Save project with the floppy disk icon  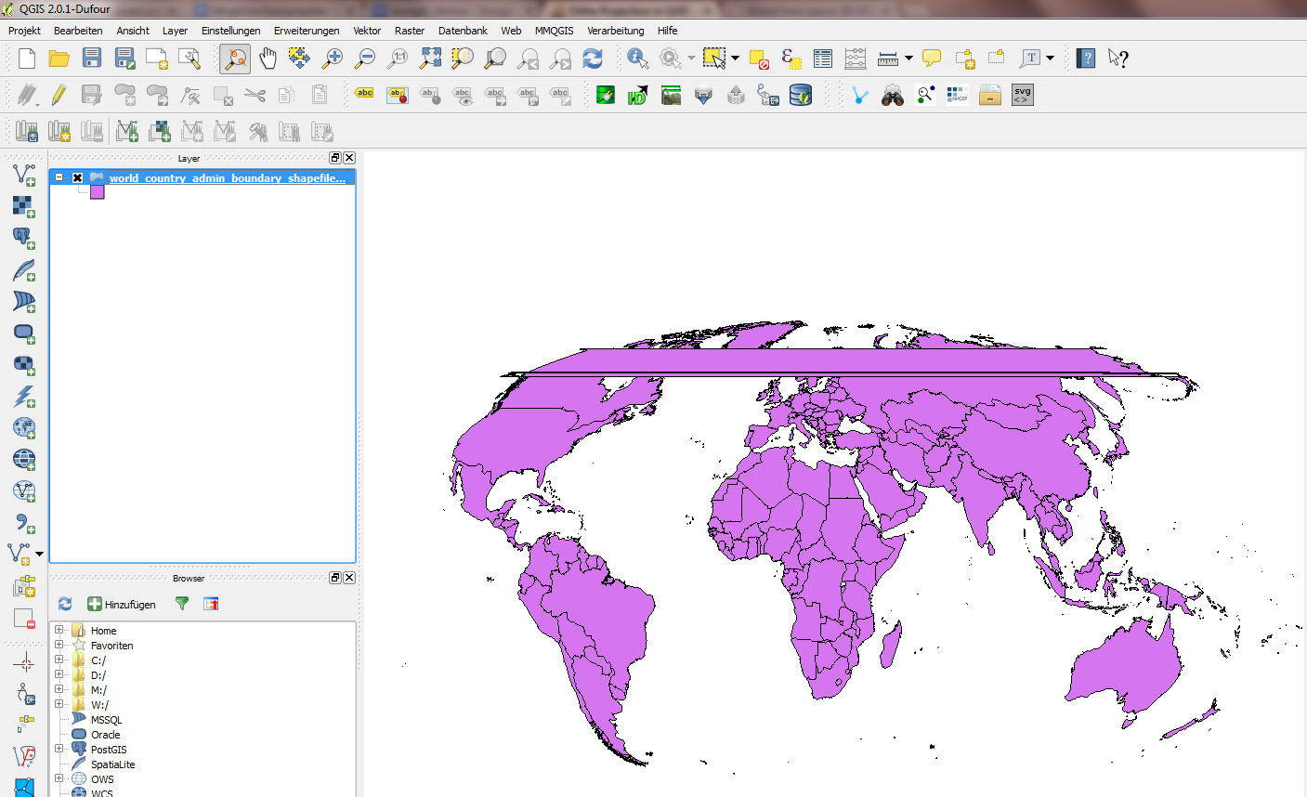[92, 59]
